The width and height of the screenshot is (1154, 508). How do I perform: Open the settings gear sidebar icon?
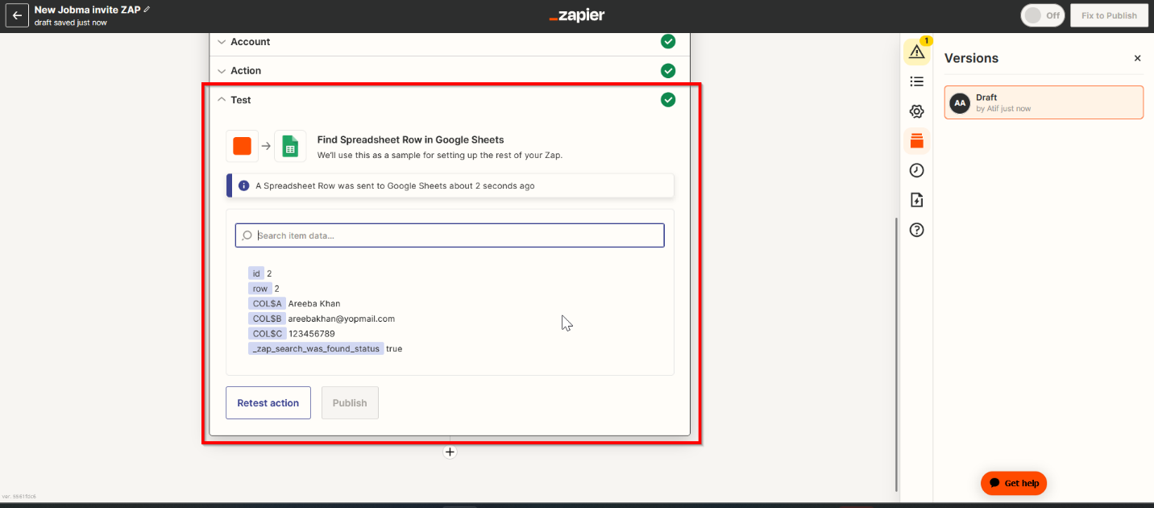click(x=916, y=111)
